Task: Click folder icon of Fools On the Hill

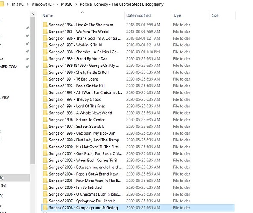Action: tap(45, 86)
